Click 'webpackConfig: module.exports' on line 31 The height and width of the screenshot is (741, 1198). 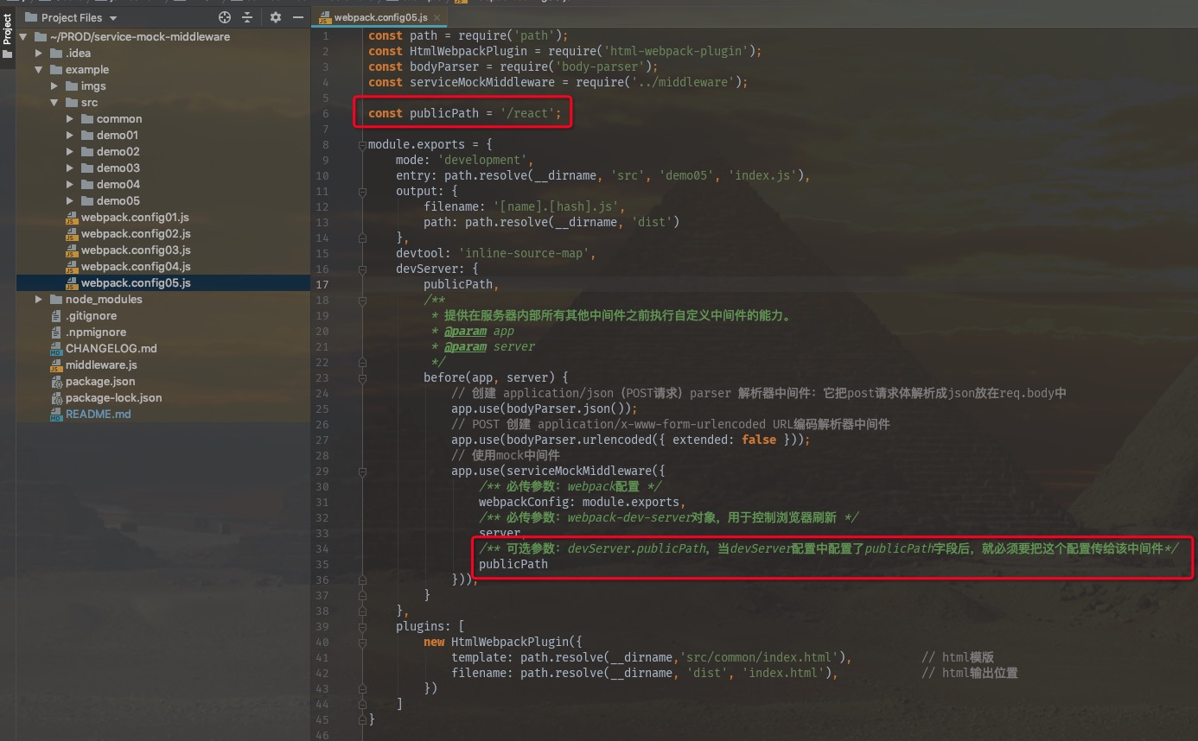[x=581, y=502]
